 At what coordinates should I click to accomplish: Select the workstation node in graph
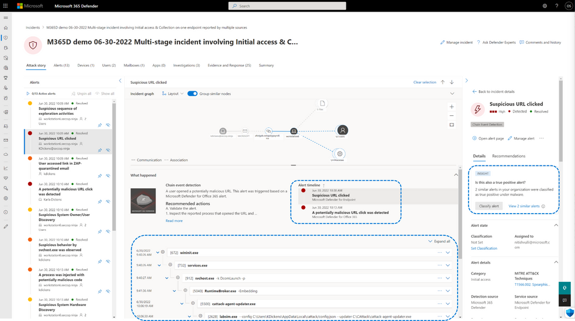(x=294, y=131)
